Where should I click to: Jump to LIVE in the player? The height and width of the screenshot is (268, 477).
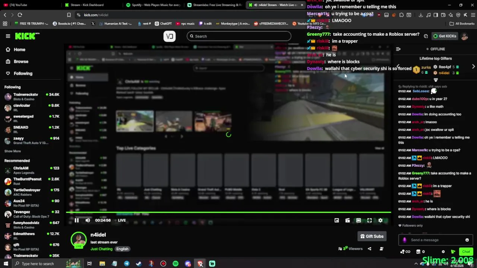[120, 220]
